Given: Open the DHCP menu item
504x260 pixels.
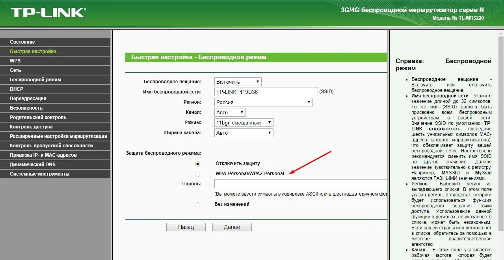Looking at the screenshot, I should [55, 89].
